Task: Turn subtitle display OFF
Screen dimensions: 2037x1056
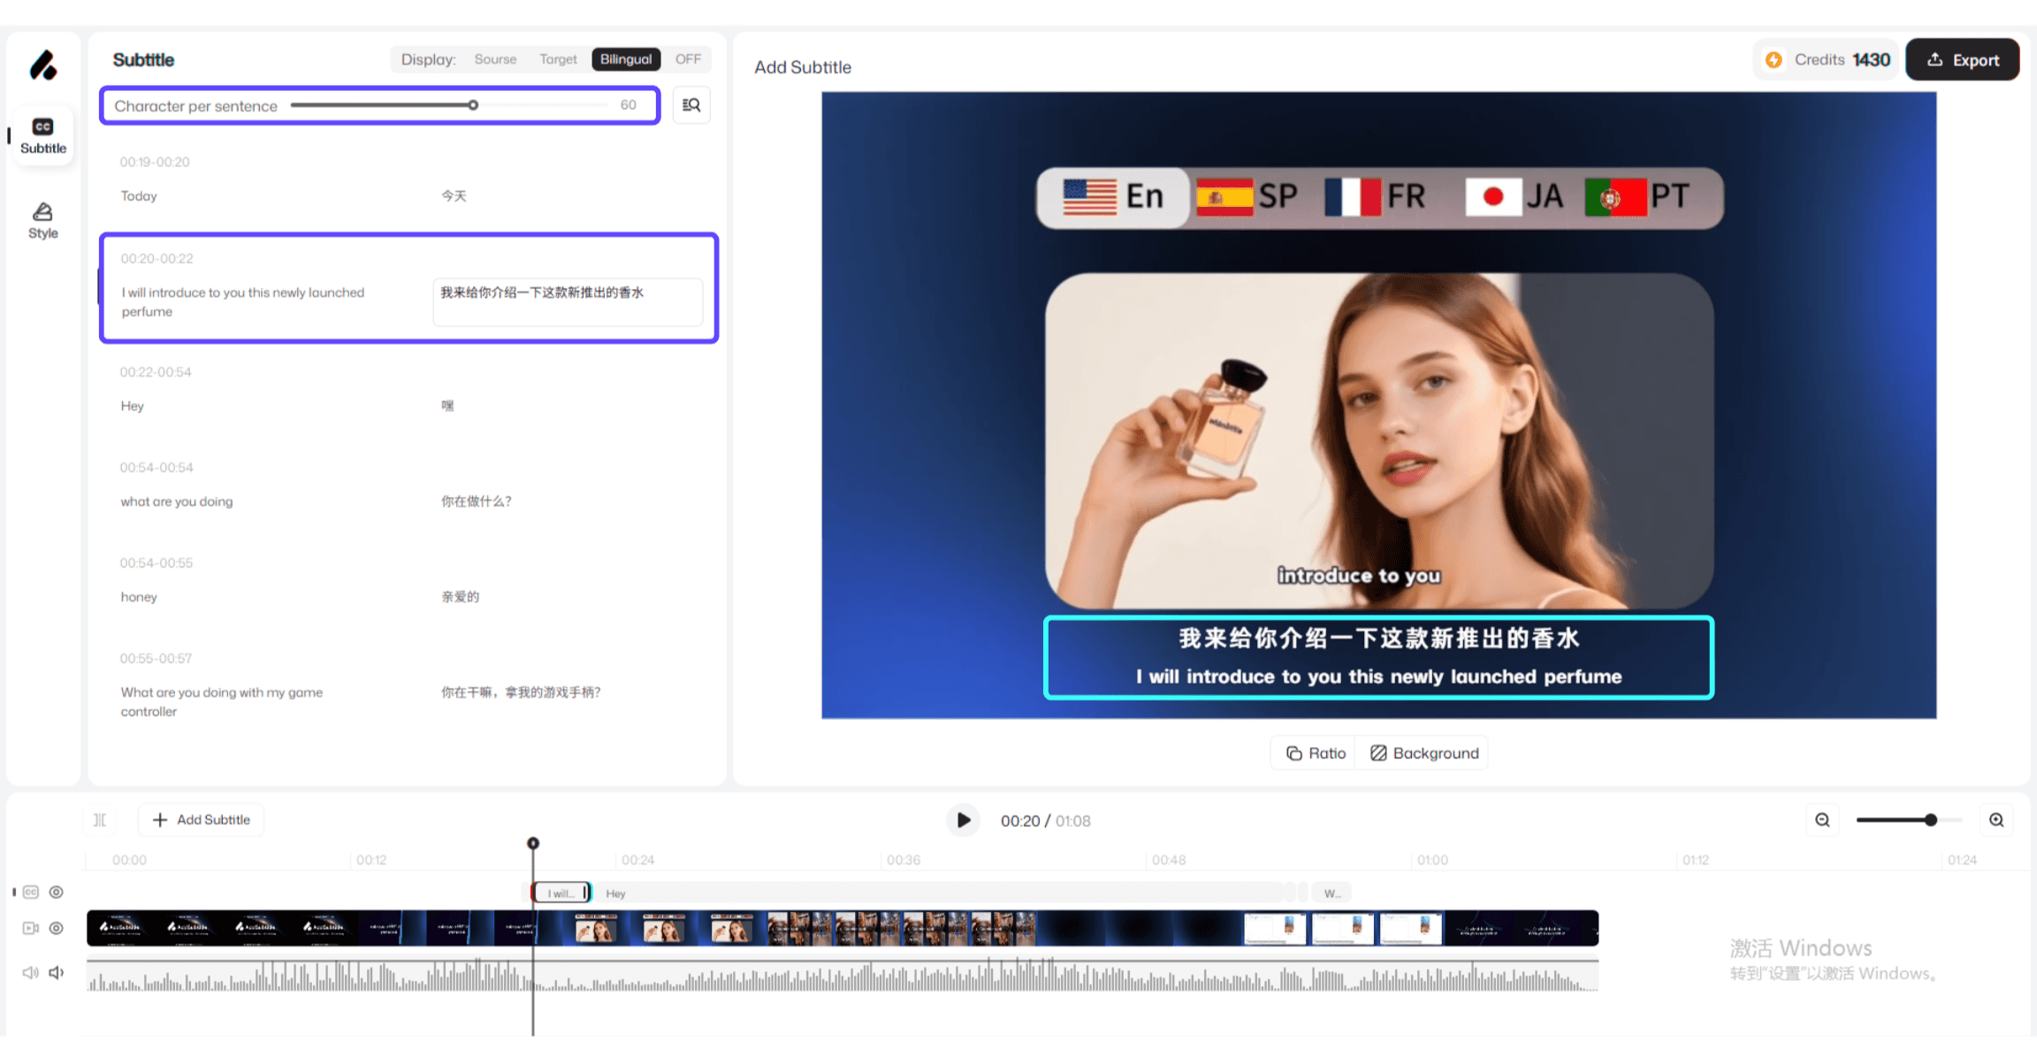Action: click(x=688, y=59)
